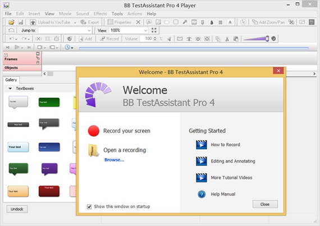Image resolution: width=320 pixels, height=226 pixels.
Task: Open the File menu
Action: pyautogui.click(x=8, y=13)
